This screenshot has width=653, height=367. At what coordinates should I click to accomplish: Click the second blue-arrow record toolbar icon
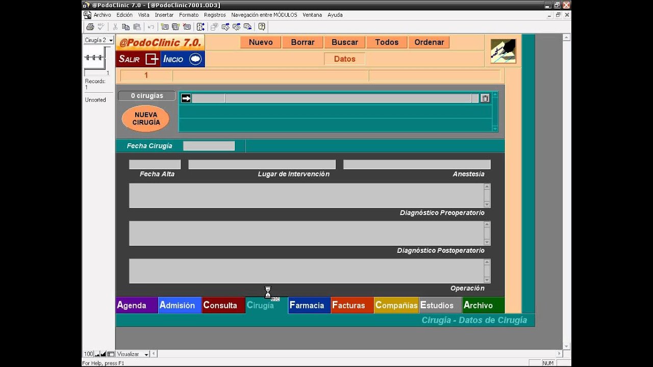pyautogui.click(x=237, y=27)
